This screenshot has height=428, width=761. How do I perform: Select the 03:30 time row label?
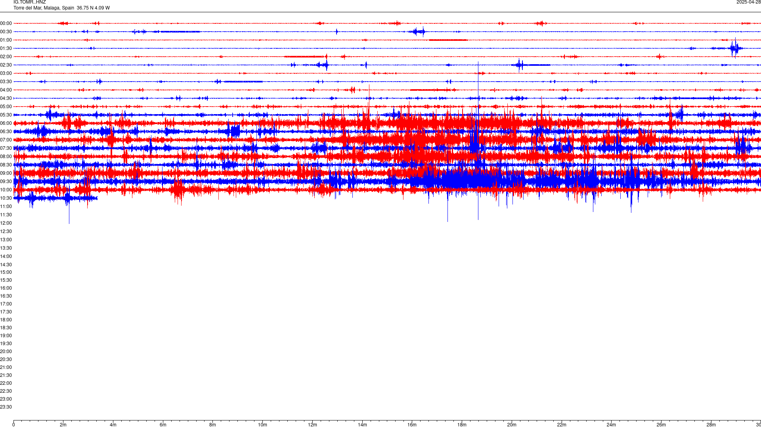6,82
